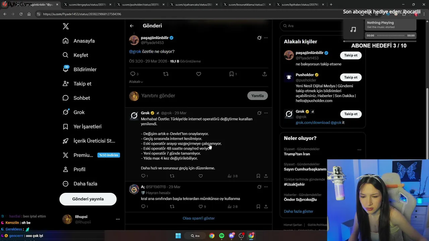
Task: Follow paşagönlünbilir with Takip et
Action: point(351,55)
